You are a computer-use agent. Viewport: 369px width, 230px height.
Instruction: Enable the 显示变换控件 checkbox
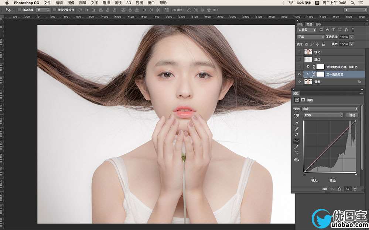(54, 10)
